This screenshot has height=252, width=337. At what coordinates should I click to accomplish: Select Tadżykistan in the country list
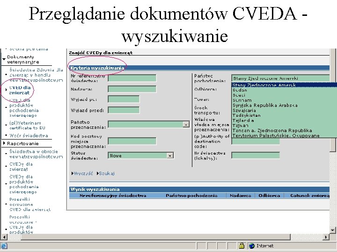[x=285, y=115]
